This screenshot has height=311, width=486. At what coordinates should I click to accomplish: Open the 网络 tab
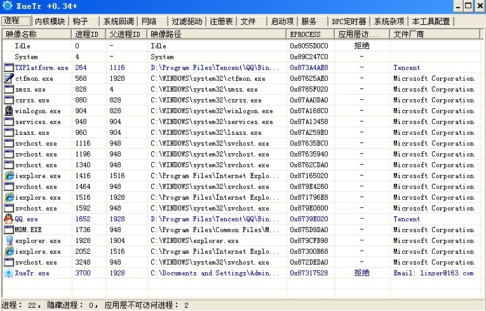click(152, 22)
